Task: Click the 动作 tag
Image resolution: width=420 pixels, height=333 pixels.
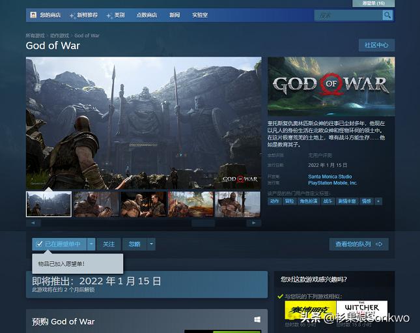Action: [275, 201]
